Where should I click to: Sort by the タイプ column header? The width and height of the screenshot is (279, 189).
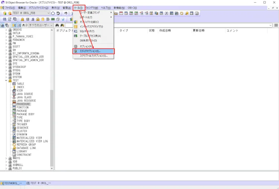(x=132, y=30)
